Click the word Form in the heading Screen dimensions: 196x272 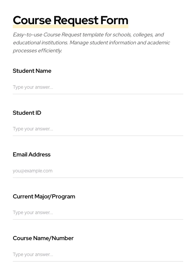[114, 20]
